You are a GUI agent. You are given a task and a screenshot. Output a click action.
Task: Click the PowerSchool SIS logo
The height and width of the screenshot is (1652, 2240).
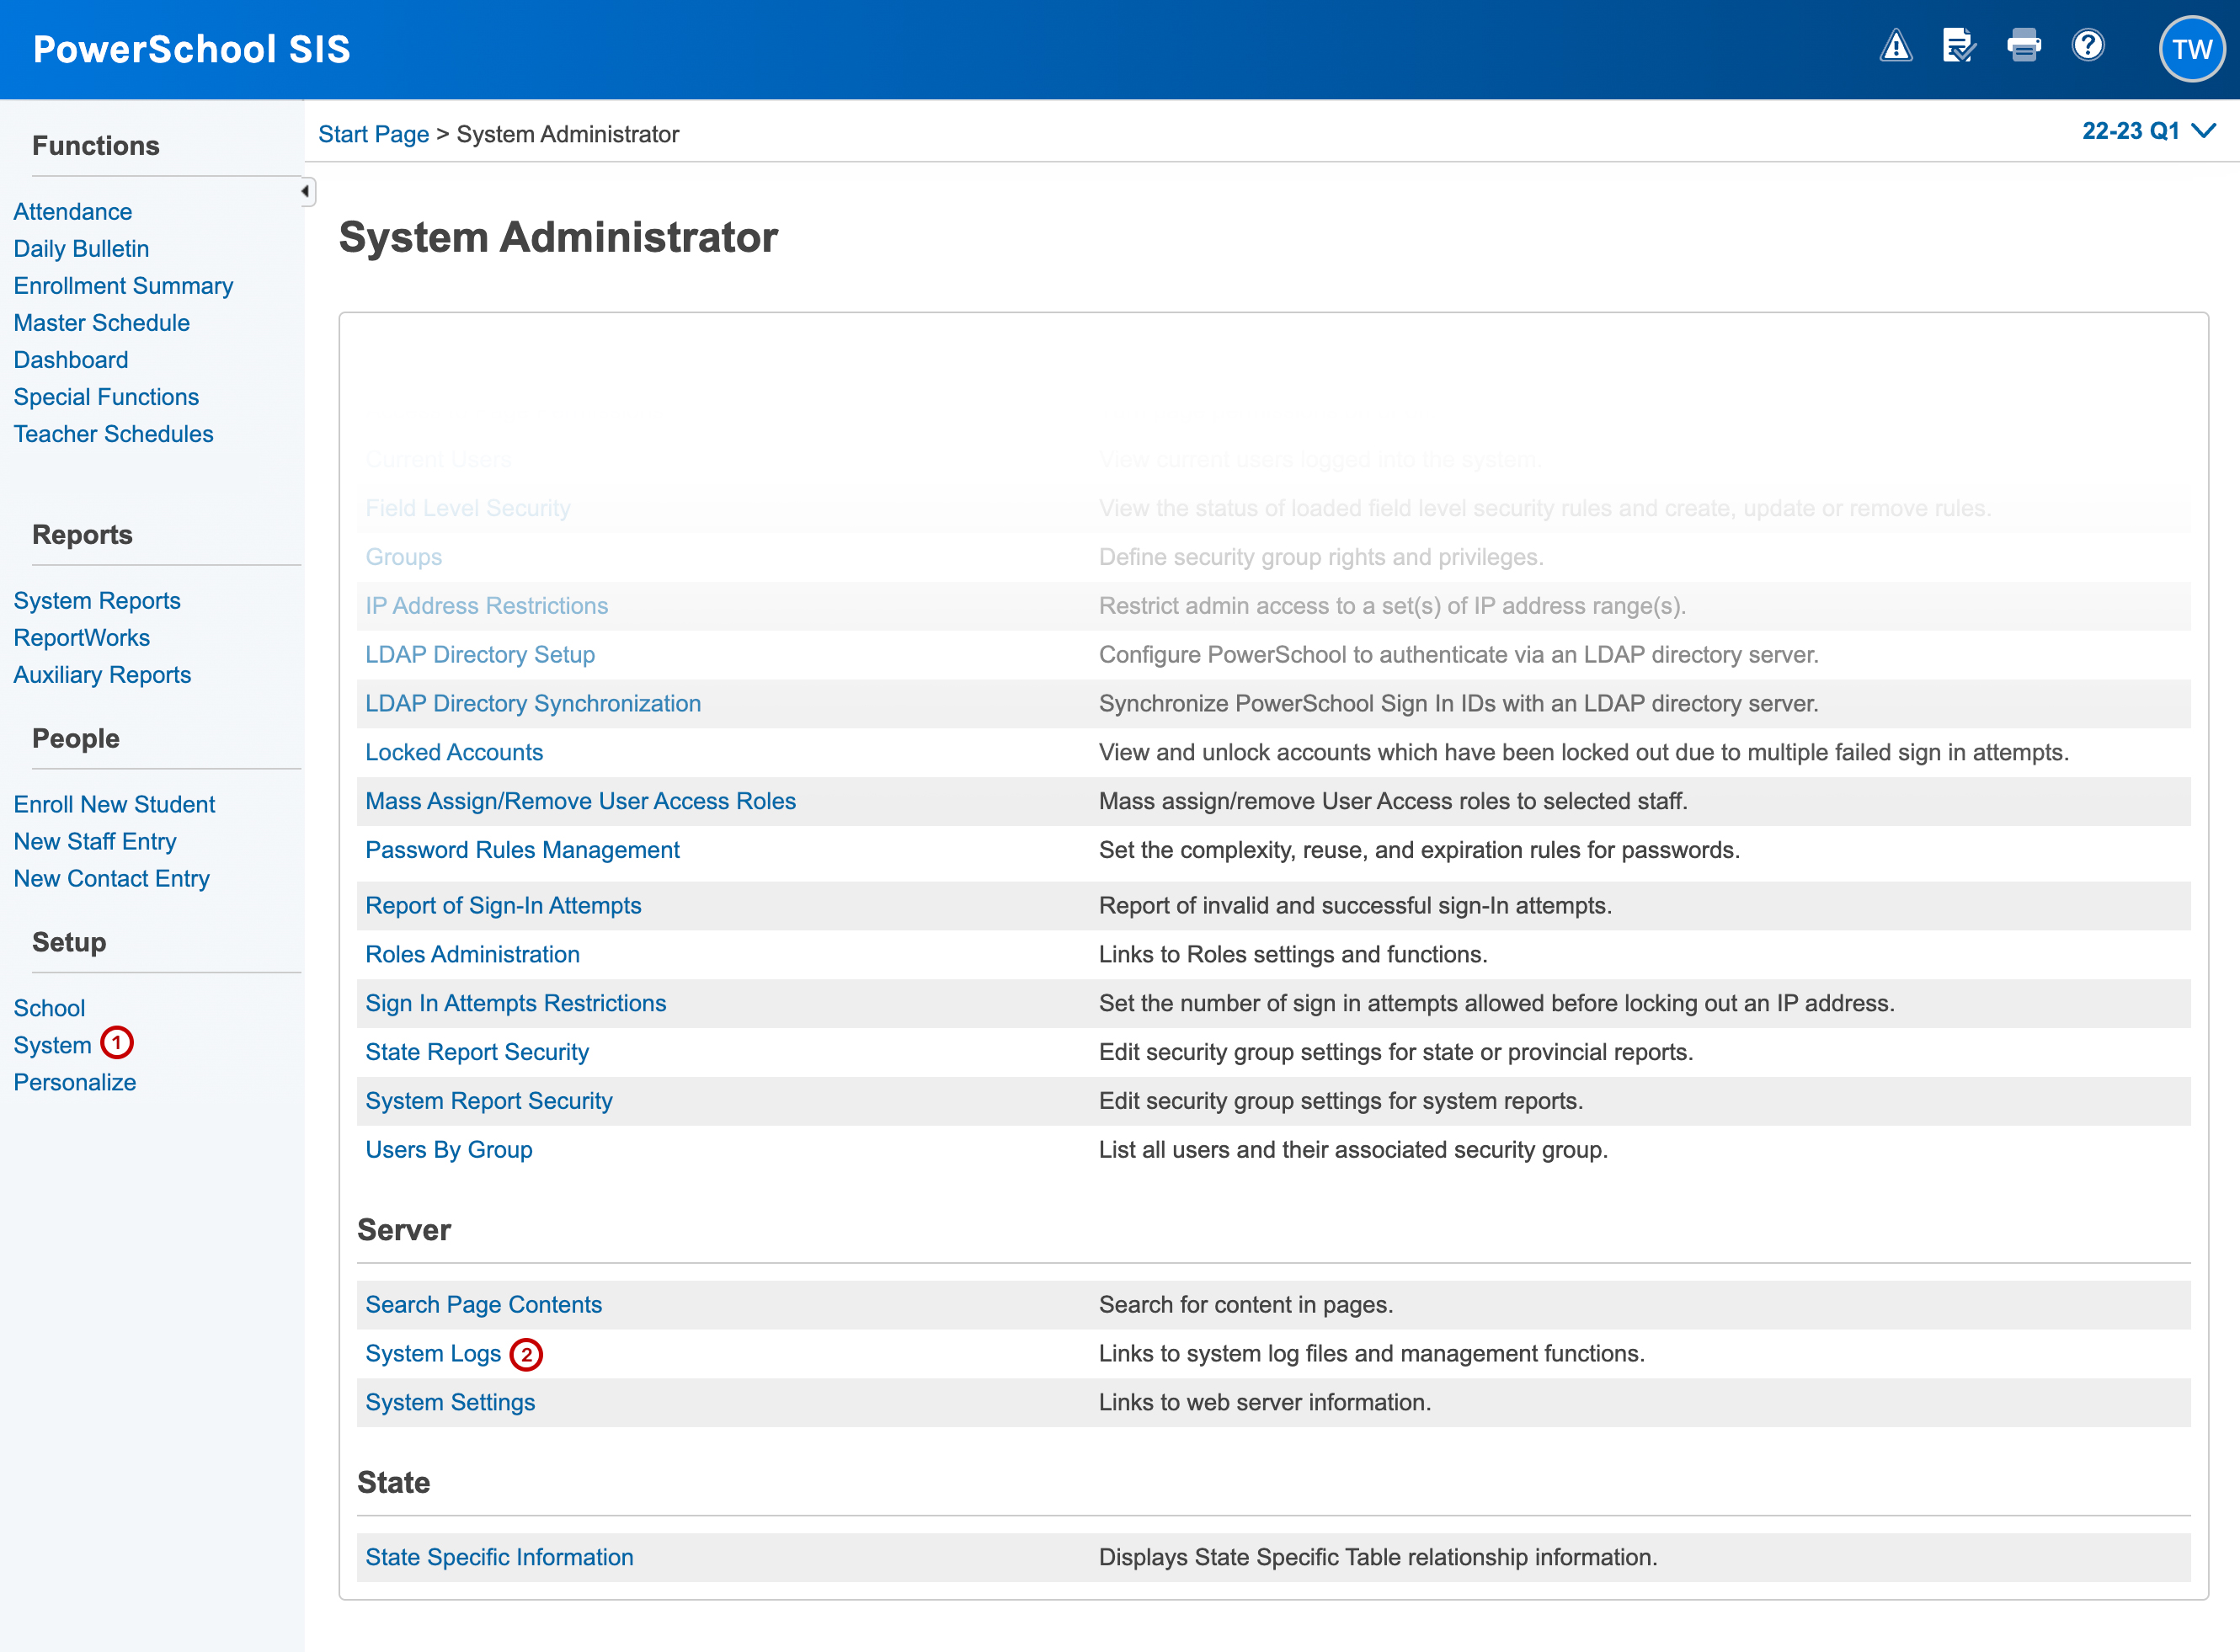tap(192, 49)
